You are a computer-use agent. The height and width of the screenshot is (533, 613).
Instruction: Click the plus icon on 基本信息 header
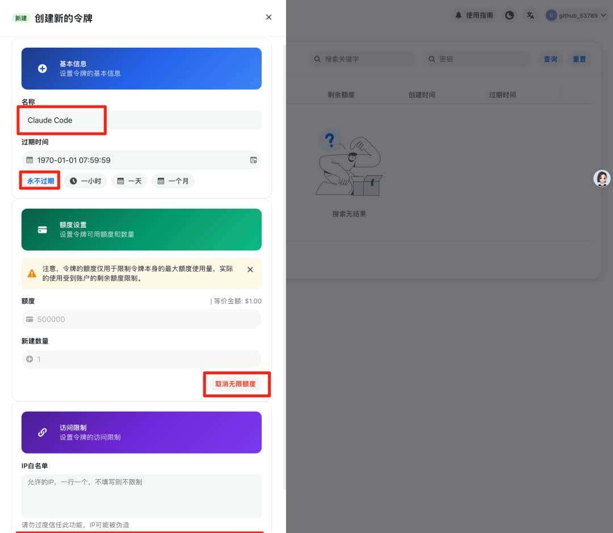pos(42,69)
